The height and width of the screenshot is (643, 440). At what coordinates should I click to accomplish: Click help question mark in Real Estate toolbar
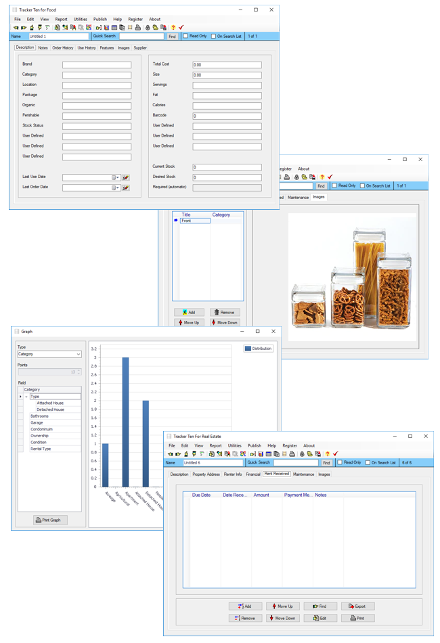327,454
